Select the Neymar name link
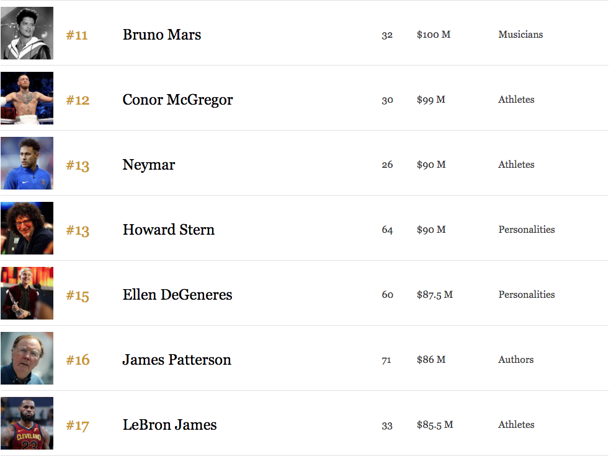Screen dimensions: 611x457 [149, 165]
